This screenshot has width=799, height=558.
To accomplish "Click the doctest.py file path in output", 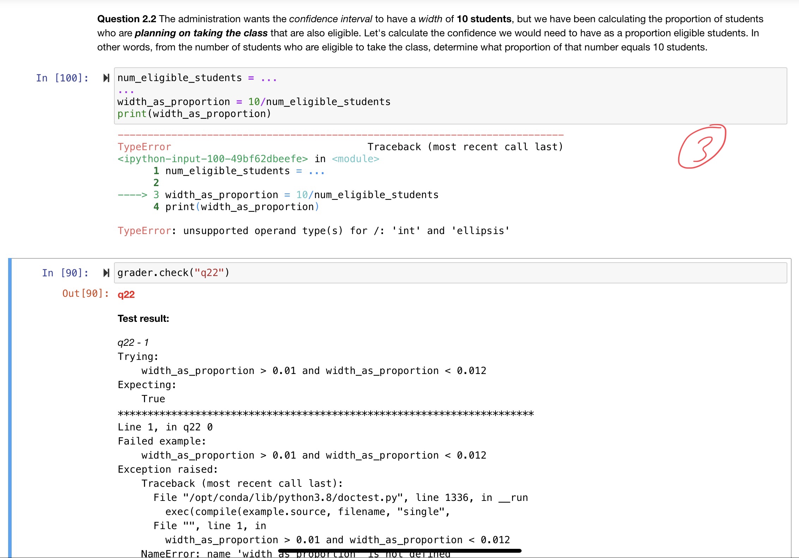I will click(x=294, y=497).
